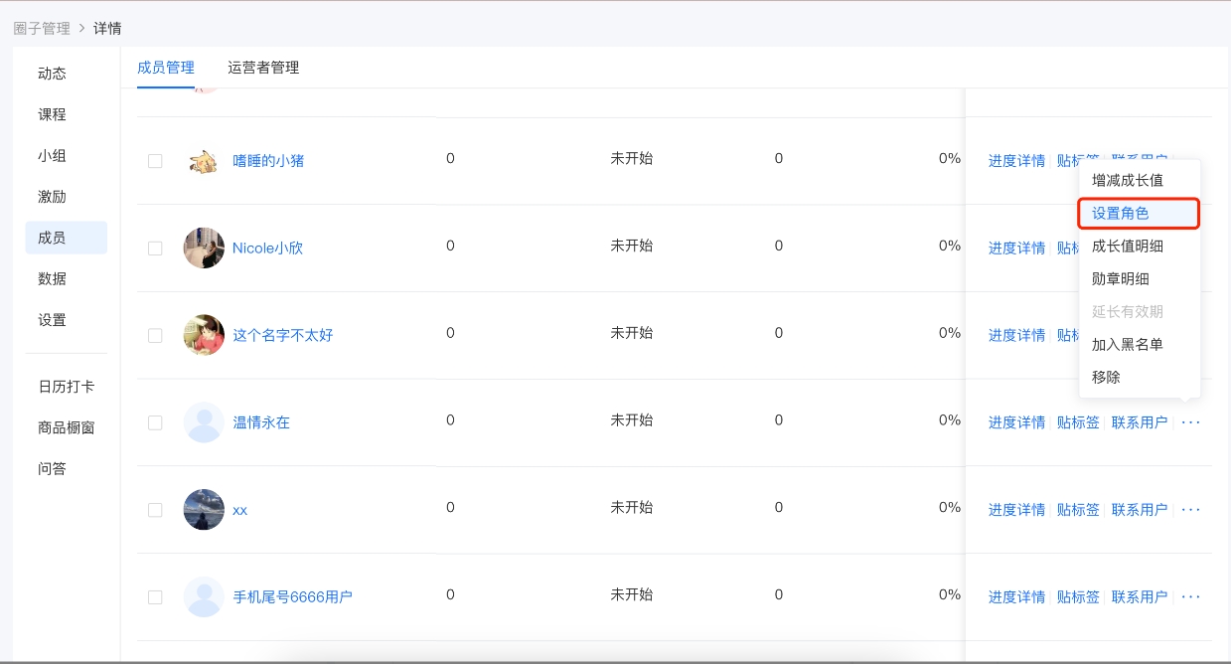
Task: Expand the ellipsis menu in xx row
Action: point(1191,510)
